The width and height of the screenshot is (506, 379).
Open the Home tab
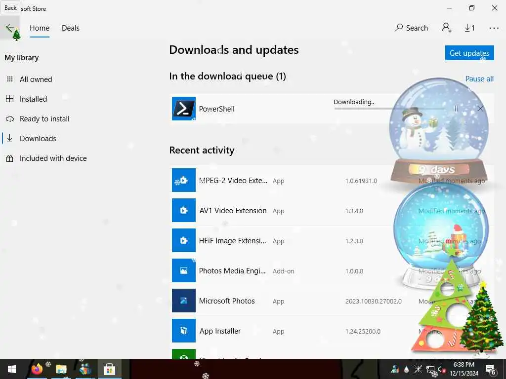click(x=40, y=28)
